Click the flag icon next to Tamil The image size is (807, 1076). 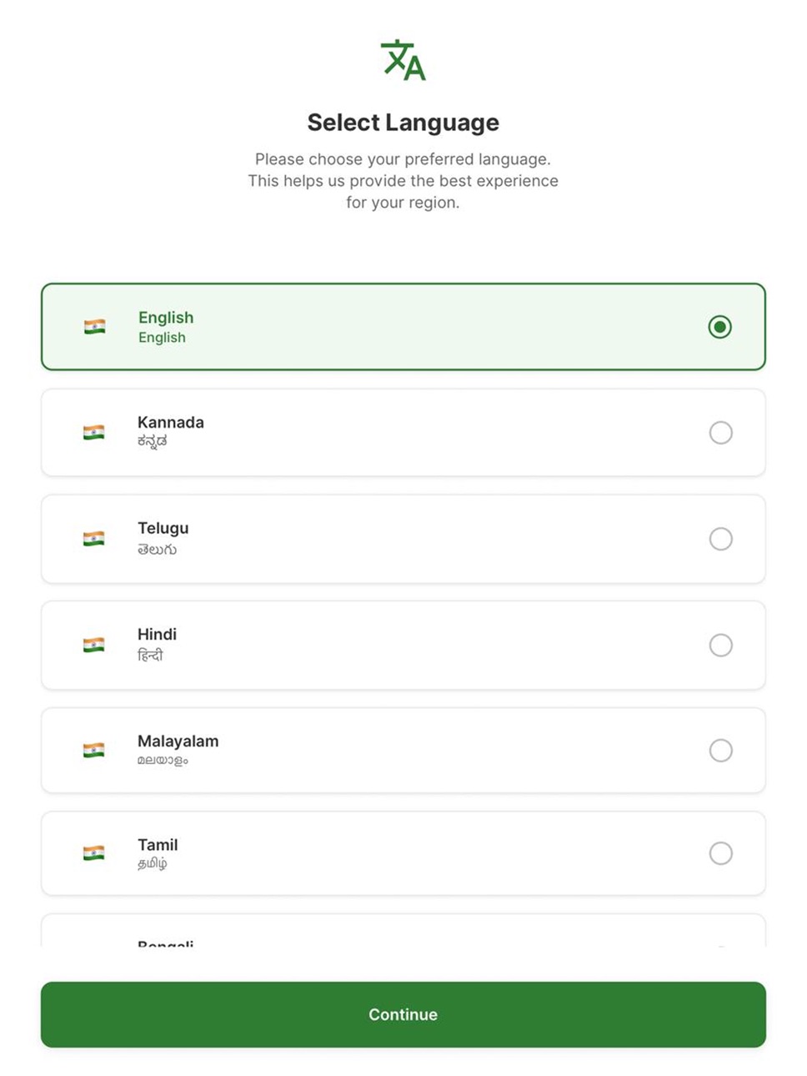pyautogui.click(x=94, y=852)
